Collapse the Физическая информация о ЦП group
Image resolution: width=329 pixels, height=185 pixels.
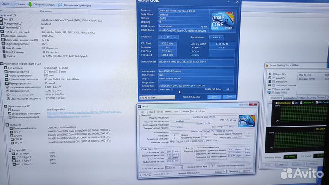pos(2,63)
